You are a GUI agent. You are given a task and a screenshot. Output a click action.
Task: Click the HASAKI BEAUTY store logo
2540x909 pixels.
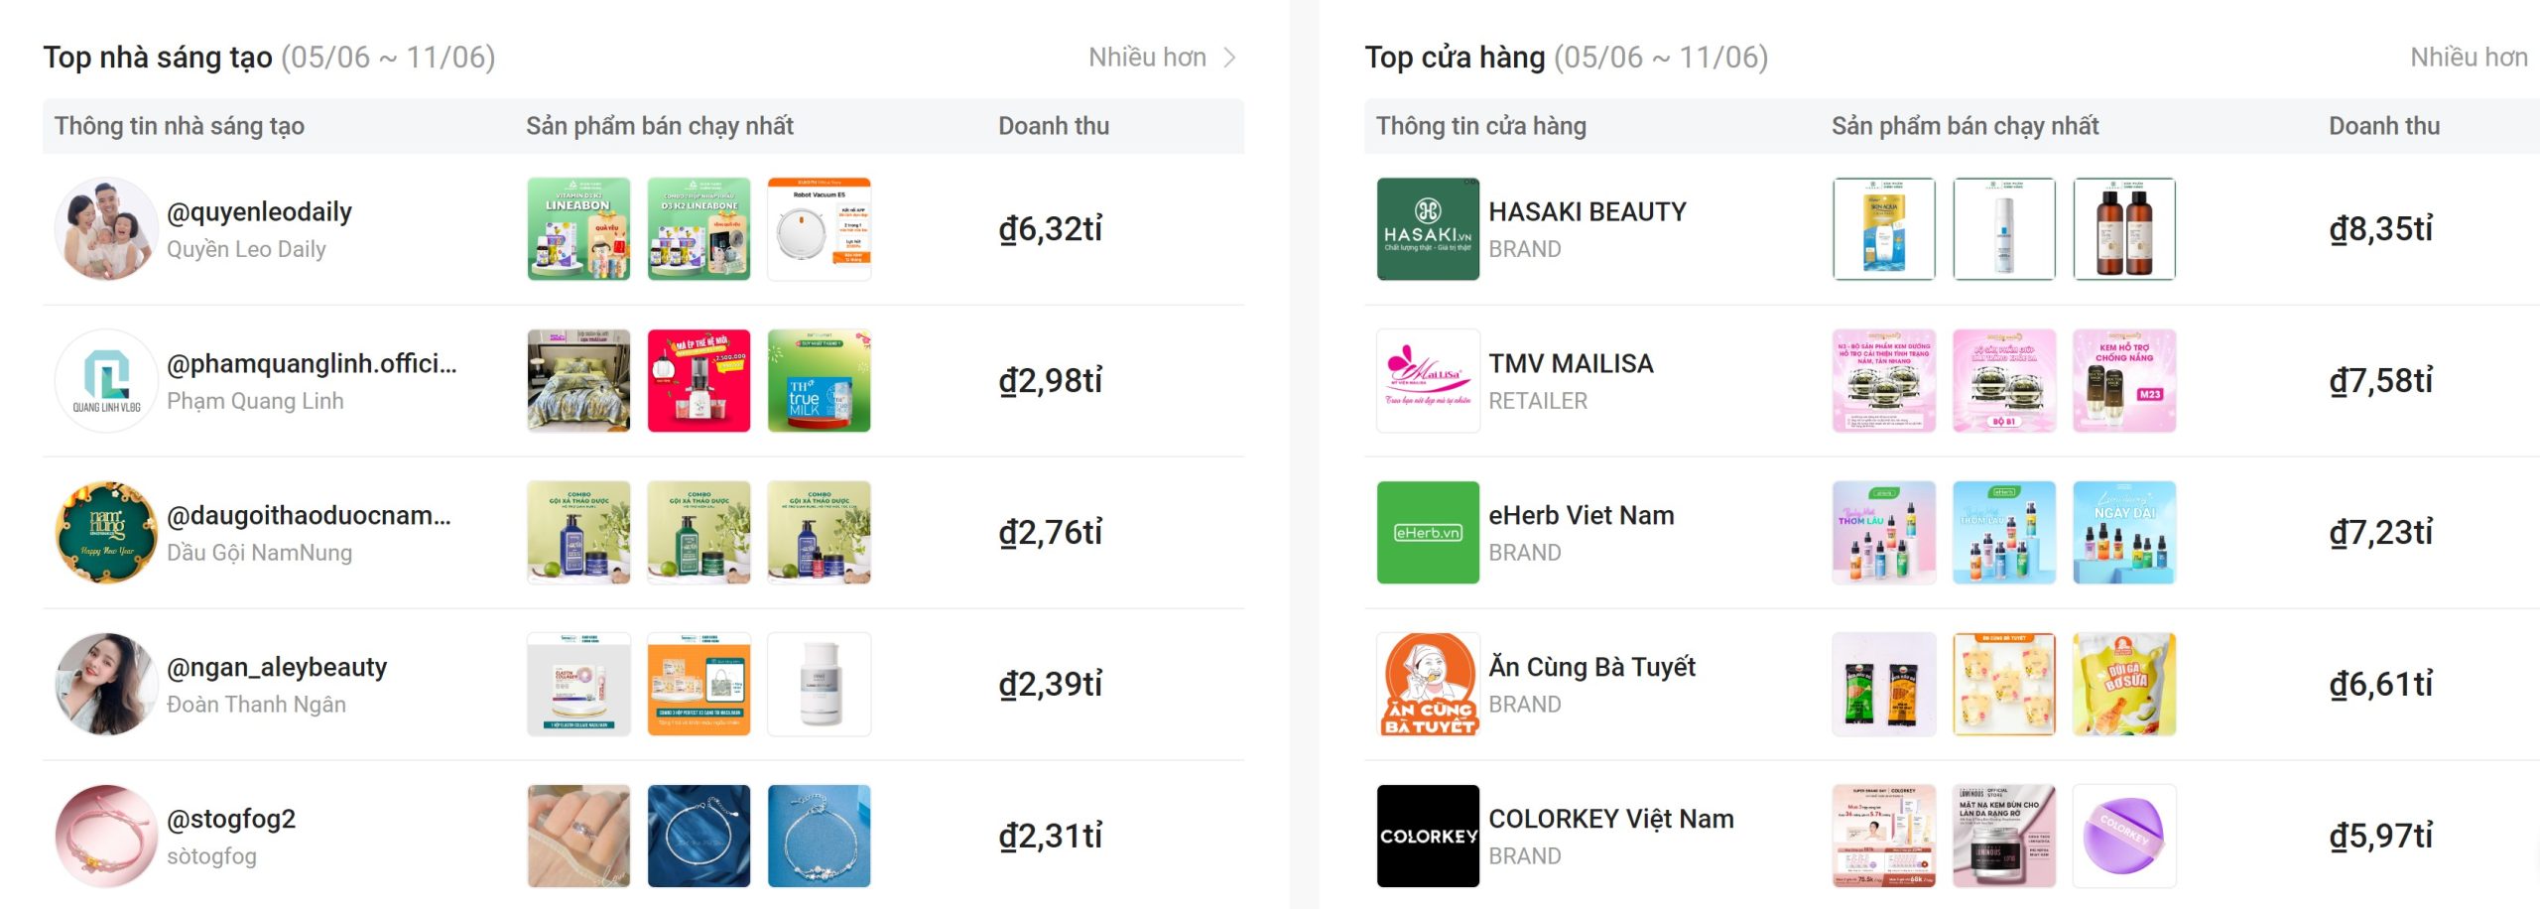1428,229
